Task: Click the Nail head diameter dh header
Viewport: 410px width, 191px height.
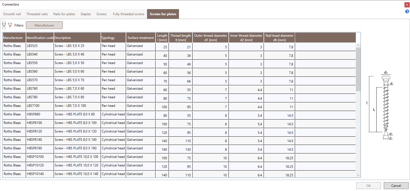Action: (279, 38)
